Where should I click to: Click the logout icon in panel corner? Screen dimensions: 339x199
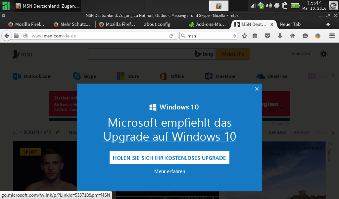[x=333, y=6]
